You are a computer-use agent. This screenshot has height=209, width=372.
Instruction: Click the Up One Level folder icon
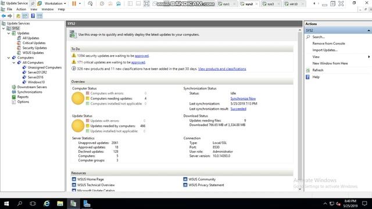coord(18,16)
